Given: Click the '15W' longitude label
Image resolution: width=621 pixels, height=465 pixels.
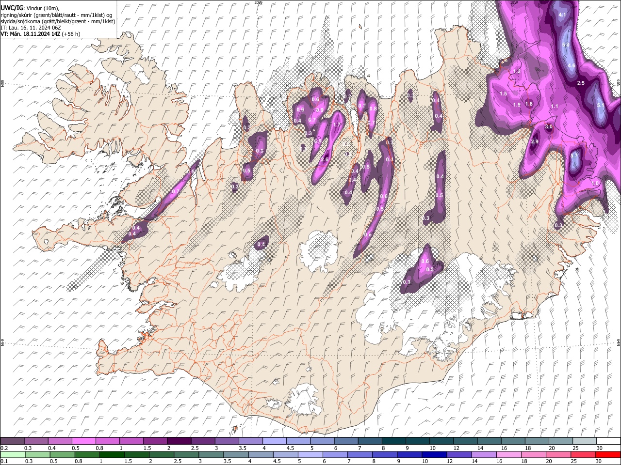Looking at the screenshot, I should coord(514,2).
